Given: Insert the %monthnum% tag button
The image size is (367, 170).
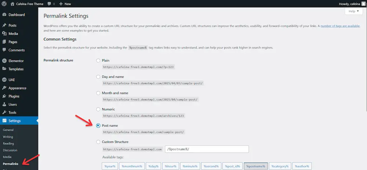Looking at the screenshot, I should pyautogui.click(x=132, y=166).
